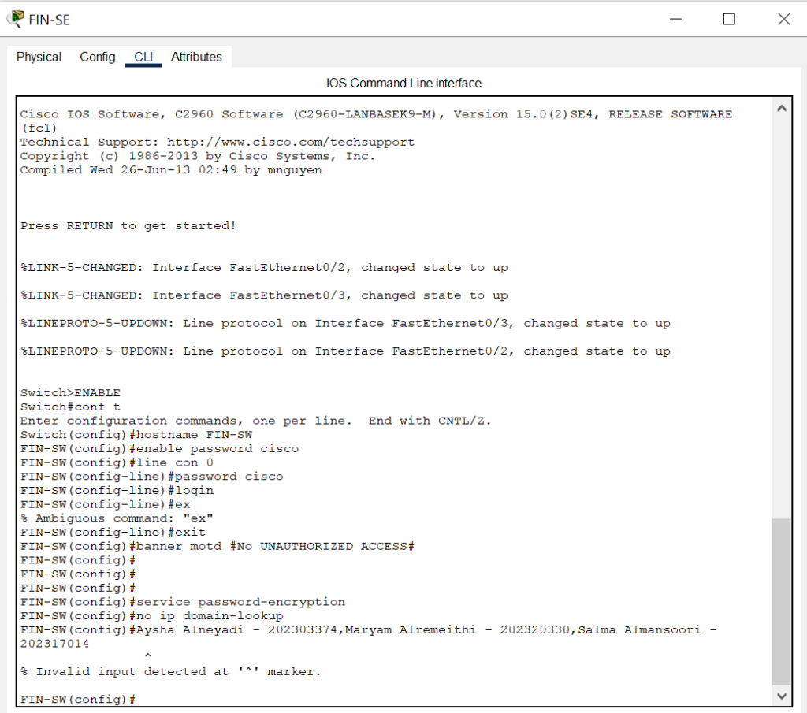Click the 'hostname FIN-SW' command line
807x713 pixels.
point(136,435)
